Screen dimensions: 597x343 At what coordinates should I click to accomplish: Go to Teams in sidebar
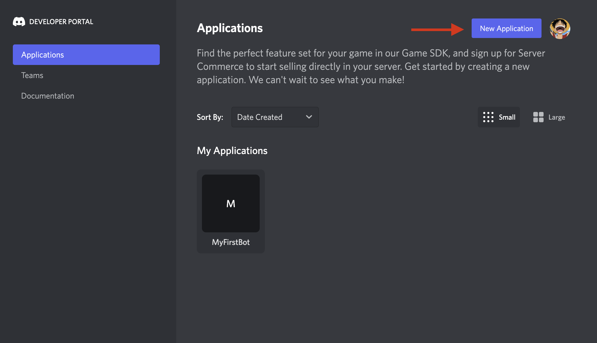[x=32, y=75]
